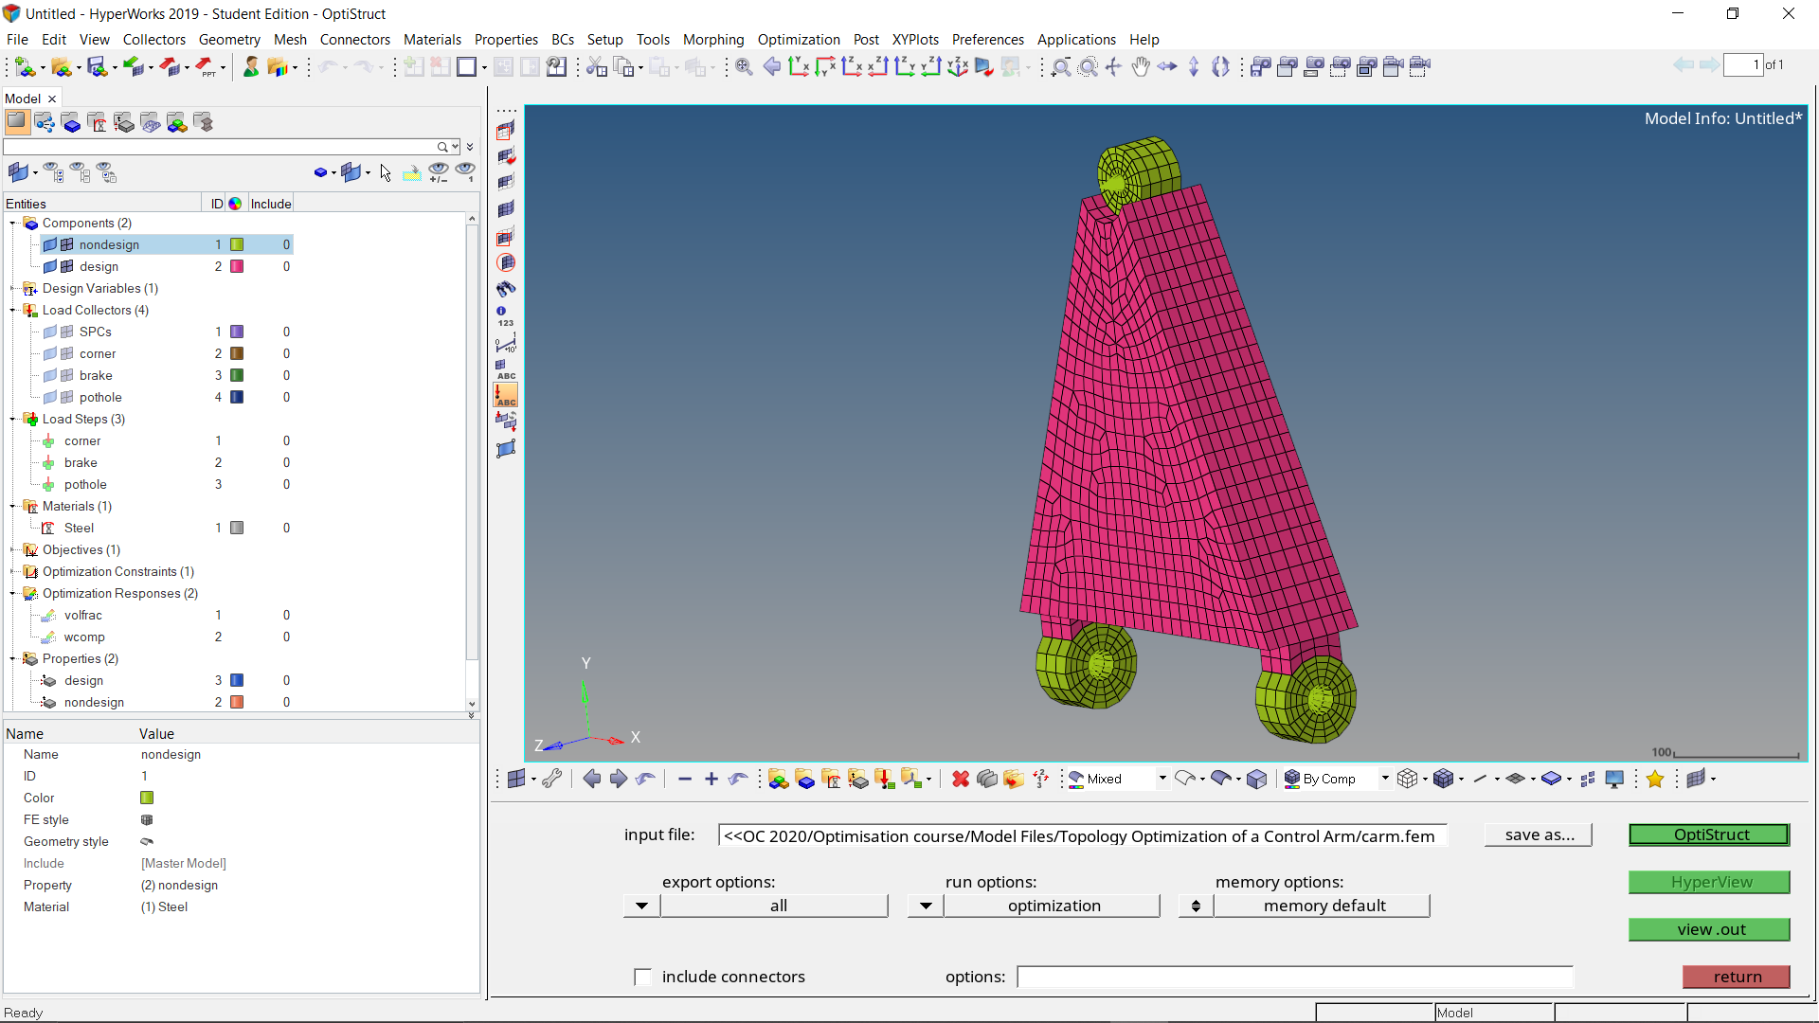1819x1023 pixels.
Task: Toggle display of the design component
Action: pos(49,266)
